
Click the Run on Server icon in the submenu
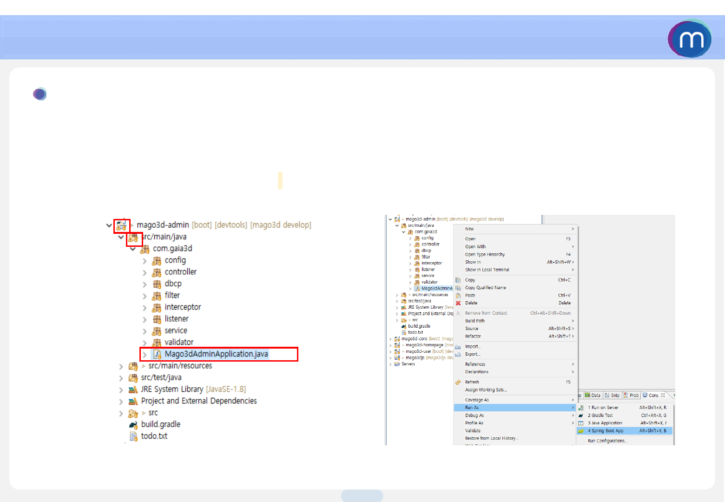point(581,408)
